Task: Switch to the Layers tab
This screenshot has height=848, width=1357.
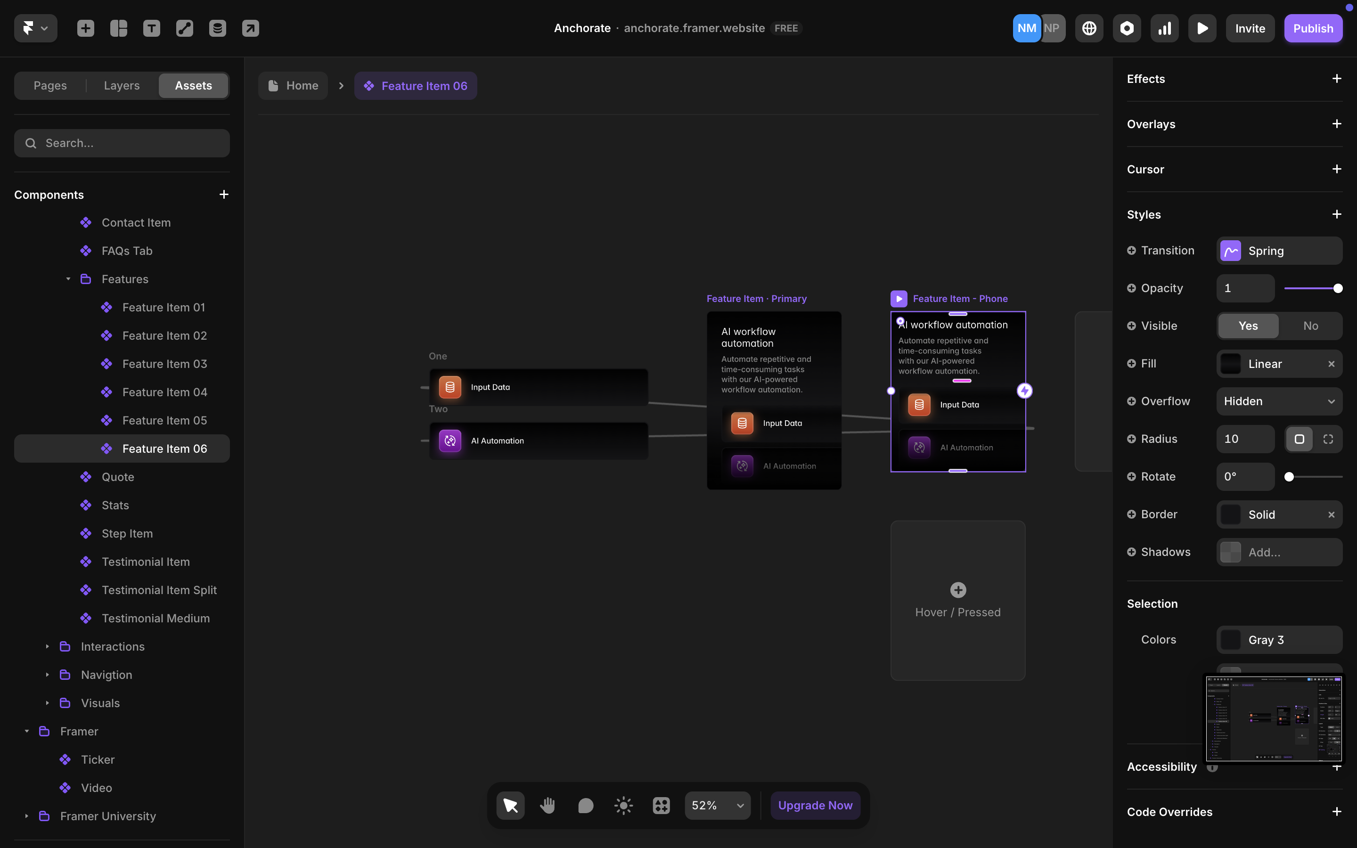Action: (121, 85)
